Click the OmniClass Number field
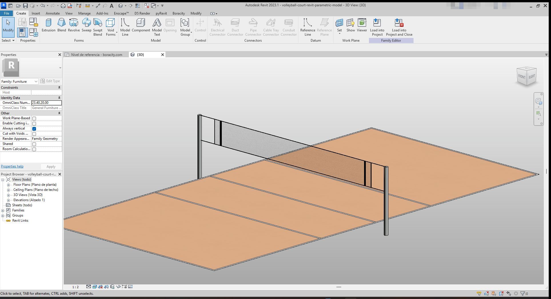The width and height of the screenshot is (551, 299). [46, 103]
